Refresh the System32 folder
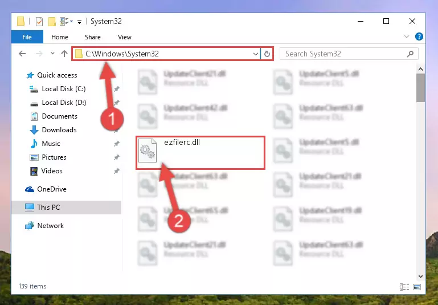The width and height of the screenshot is (438, 305). 267,54
